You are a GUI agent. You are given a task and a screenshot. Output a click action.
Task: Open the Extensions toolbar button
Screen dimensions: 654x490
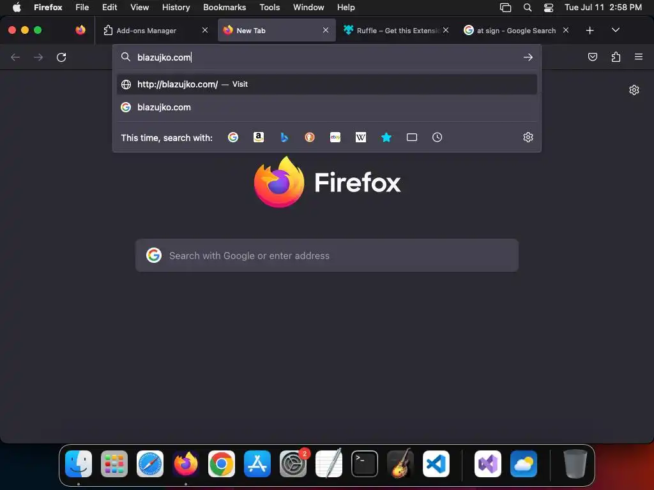(616, 57)
